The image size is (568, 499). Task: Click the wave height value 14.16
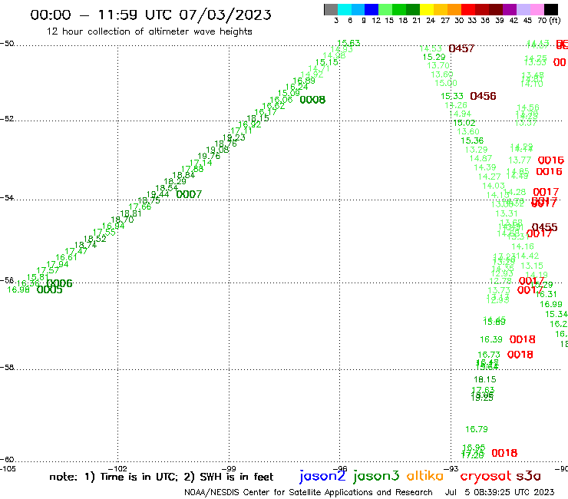(523, 246)
